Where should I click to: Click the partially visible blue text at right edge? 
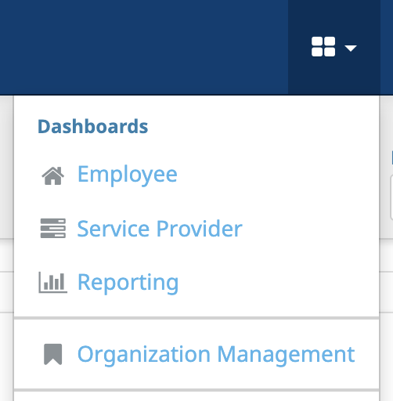coord(392,157)
